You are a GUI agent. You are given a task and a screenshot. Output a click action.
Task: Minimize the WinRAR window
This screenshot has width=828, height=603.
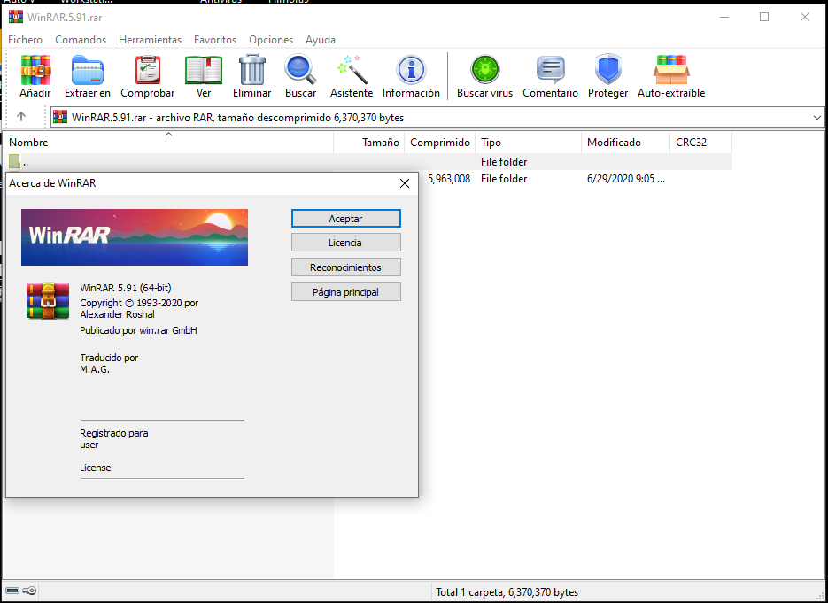click(x=724, y=17)
